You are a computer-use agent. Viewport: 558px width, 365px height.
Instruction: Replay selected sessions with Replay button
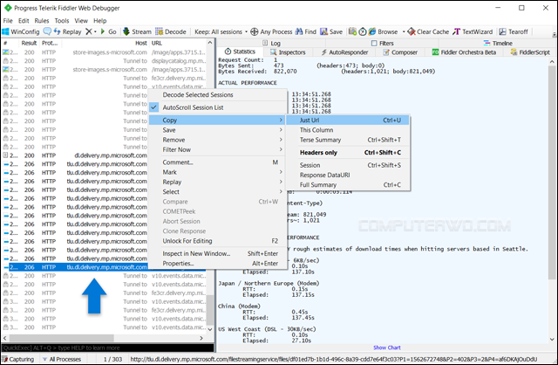(x=68, y=31)
